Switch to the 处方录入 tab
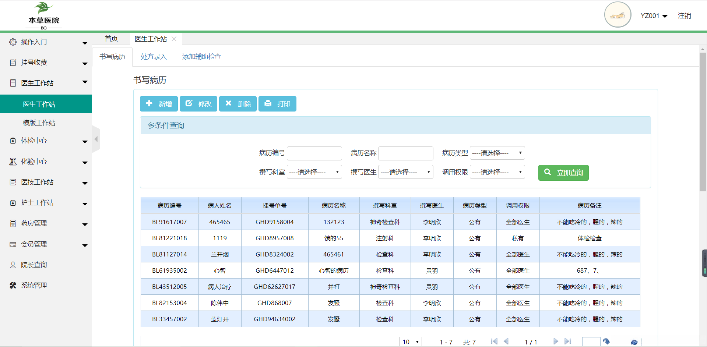Viewport: 707px width, 347px height. coord(154,57)
